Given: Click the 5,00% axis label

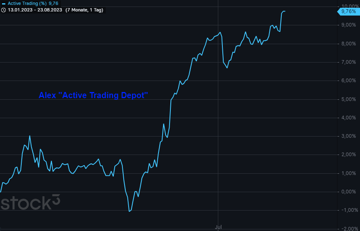Looking at the screenshot, I should (349, 99).
